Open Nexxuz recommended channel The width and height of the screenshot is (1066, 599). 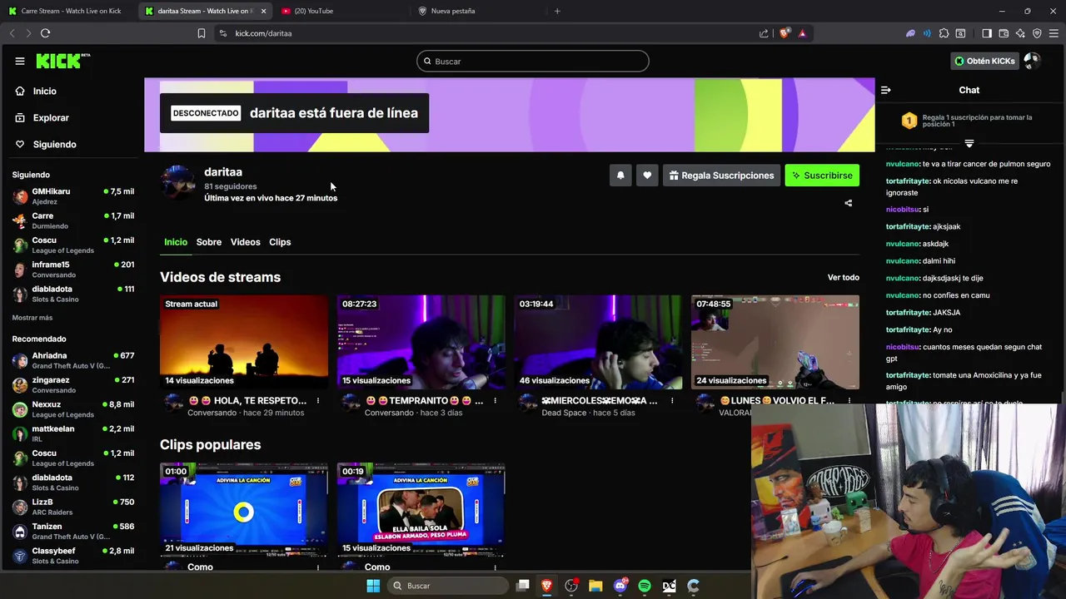73,409
